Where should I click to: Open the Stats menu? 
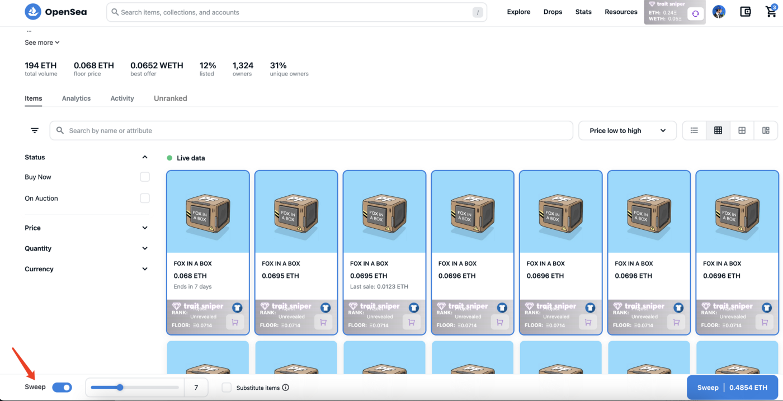[x=583, y=12]
